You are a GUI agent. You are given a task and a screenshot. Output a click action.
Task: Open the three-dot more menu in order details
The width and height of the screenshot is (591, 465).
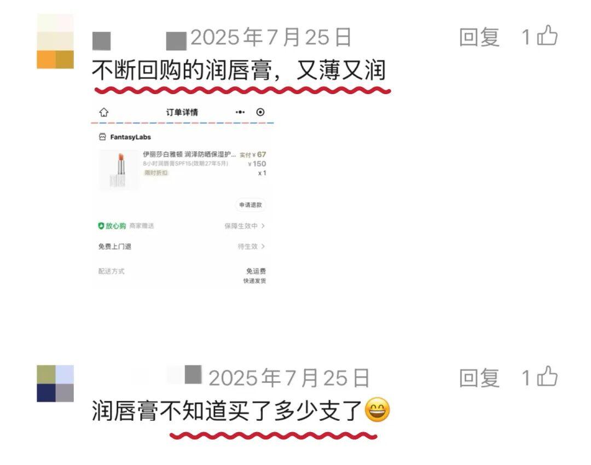pos(240,112)
